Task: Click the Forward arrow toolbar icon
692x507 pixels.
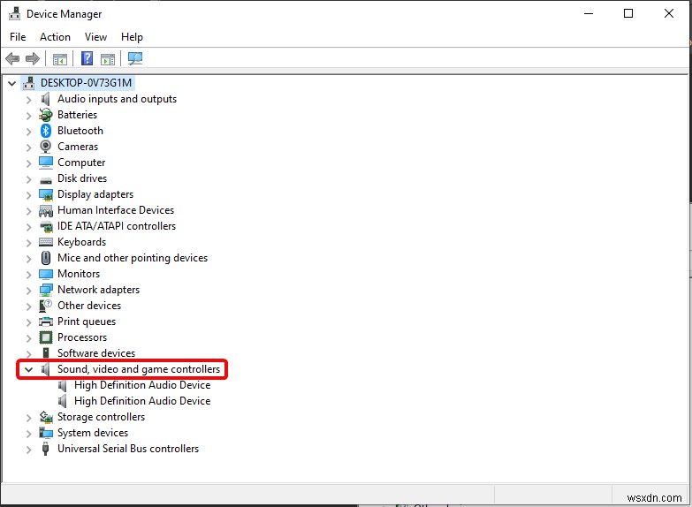Action: click(x=33, y=58)
